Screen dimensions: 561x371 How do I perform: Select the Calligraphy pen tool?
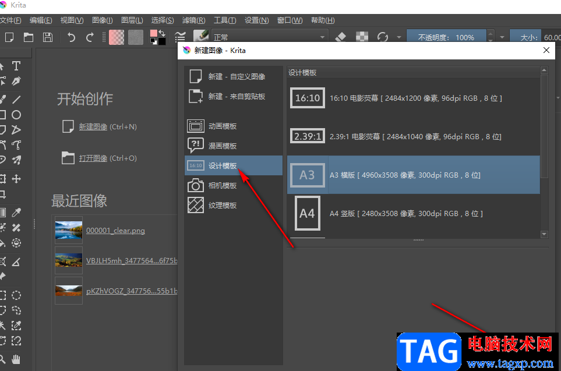(x=16, y=81)
